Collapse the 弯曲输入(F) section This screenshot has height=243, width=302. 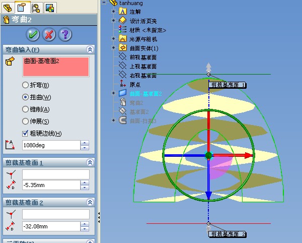[90, 49]
